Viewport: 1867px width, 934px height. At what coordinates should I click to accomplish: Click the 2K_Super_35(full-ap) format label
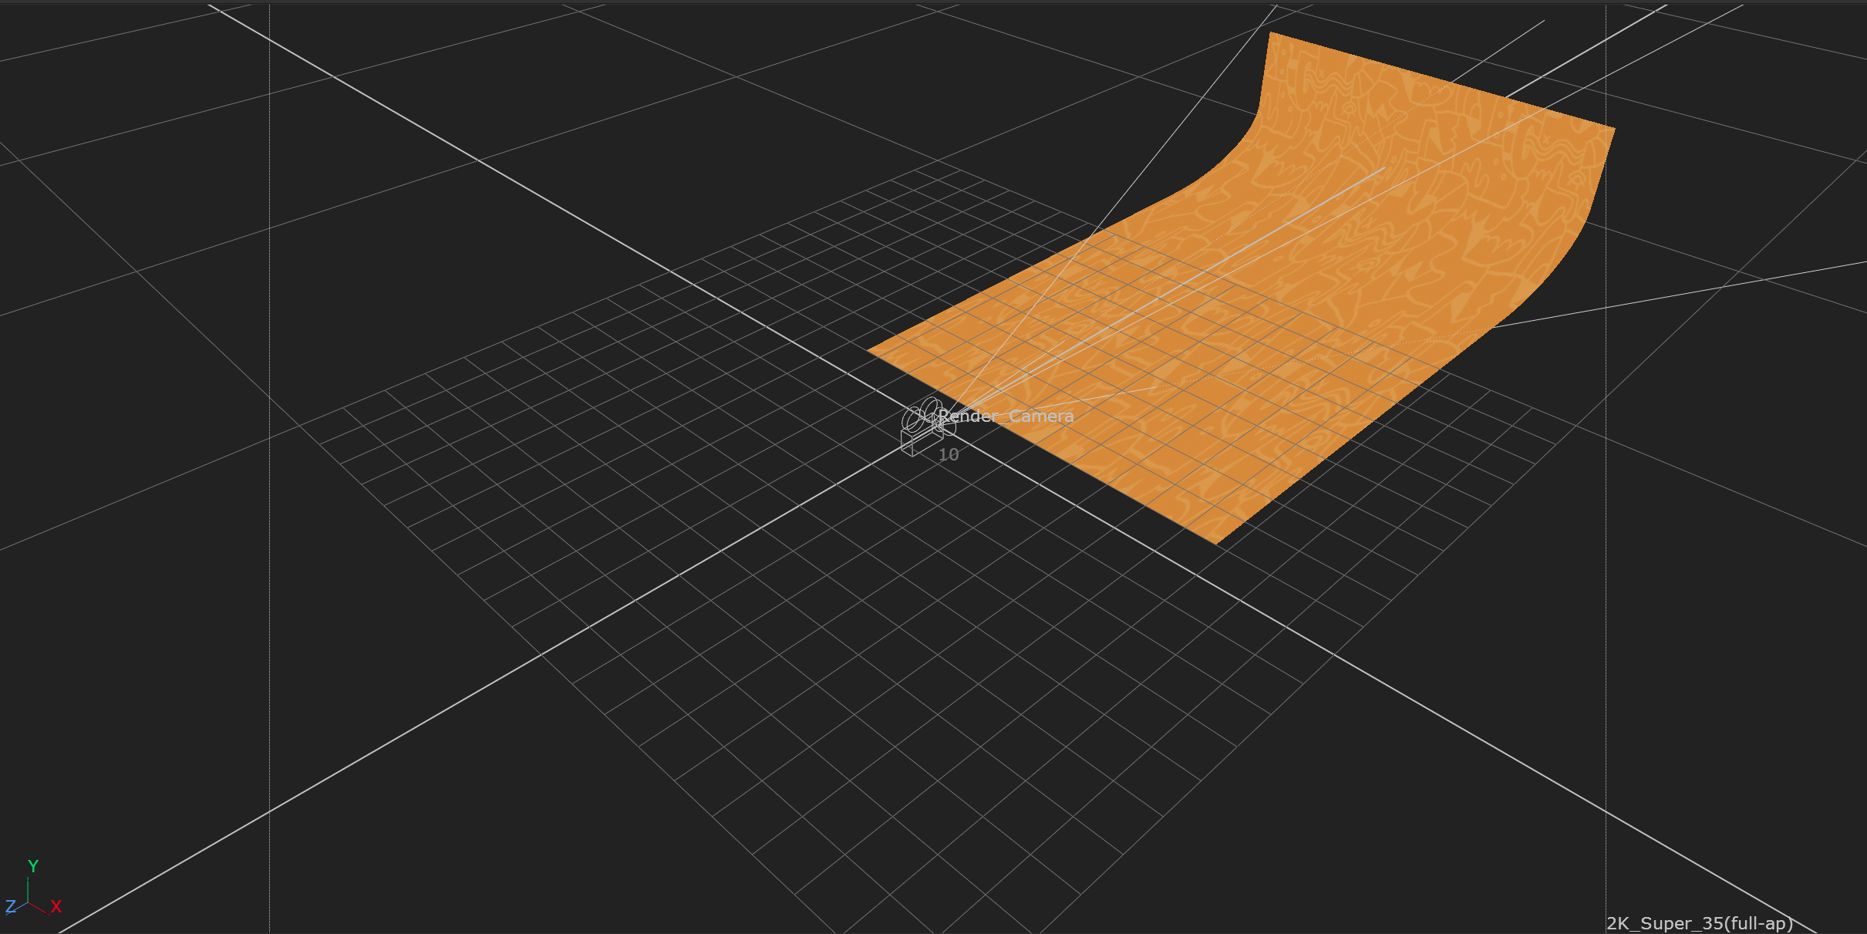[x=1699, y=923]
